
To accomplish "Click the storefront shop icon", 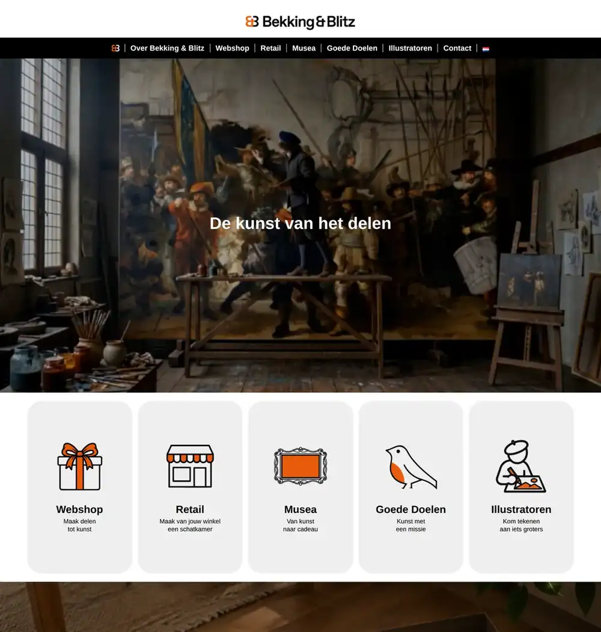I will [x=190, y=467].
